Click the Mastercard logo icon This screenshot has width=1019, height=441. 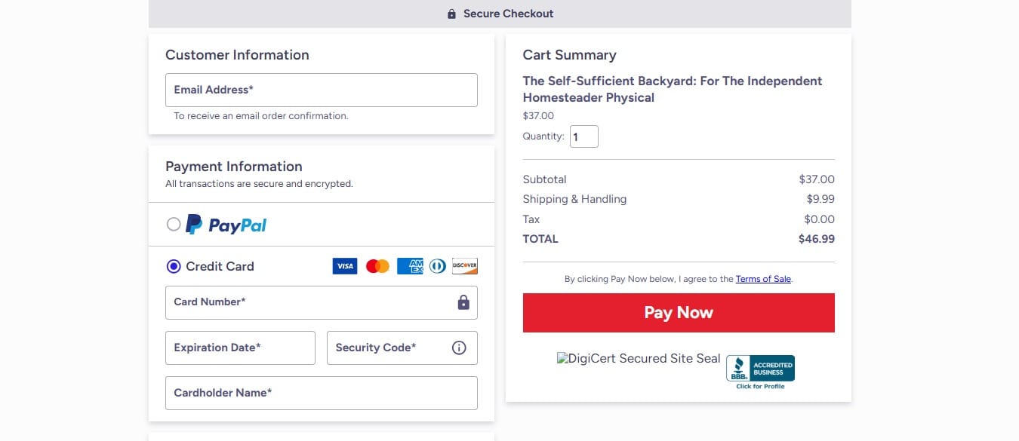pos(377,266)
